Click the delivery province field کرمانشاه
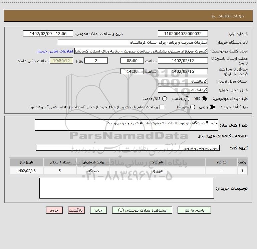This screenshot has height=249, width=257. [183, 81]
